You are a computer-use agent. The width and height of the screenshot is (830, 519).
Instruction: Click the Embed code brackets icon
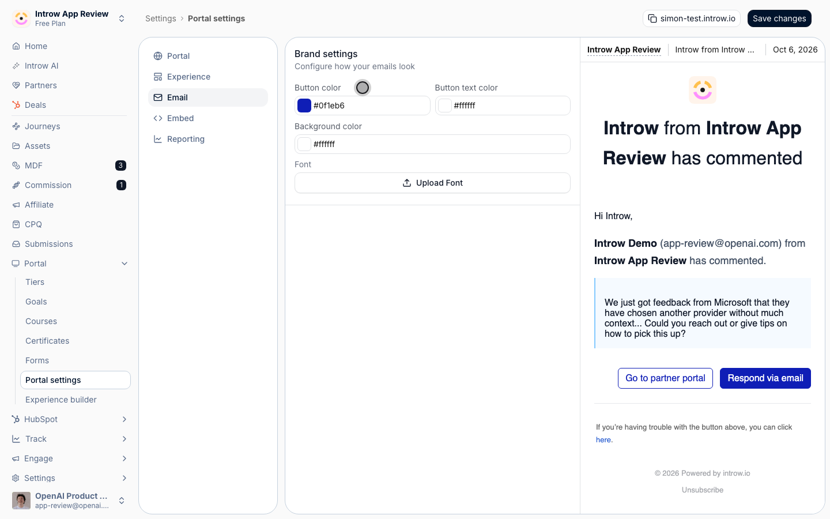(158, 118)
